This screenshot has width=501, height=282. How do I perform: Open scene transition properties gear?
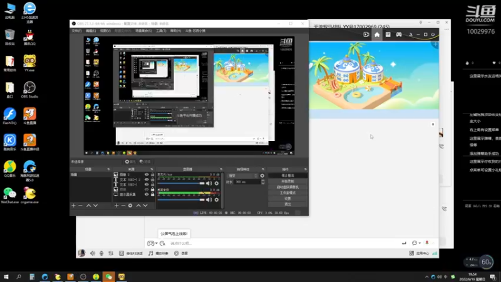pyautogui.click(x=262, y=175)
